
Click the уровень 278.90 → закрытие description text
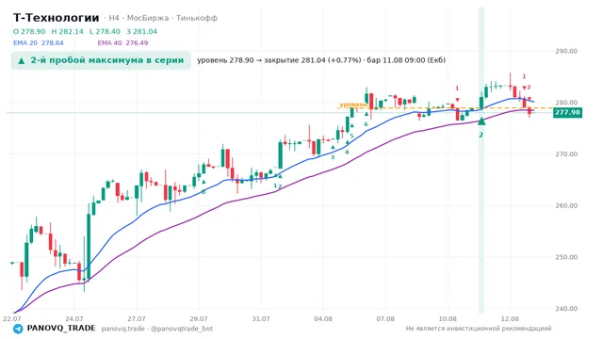(321, 60)
